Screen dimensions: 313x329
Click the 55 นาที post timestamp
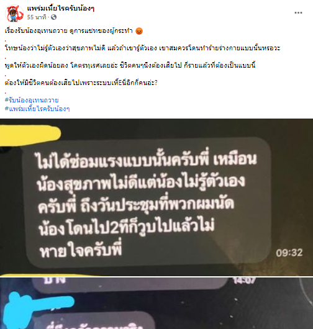click(x=37, y=17)
